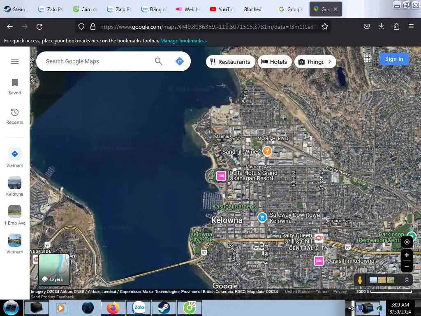This screenshot has width=421, height=316.
Task: Open the recent Vietnam directions shortcut
Action: coord(15,158)
